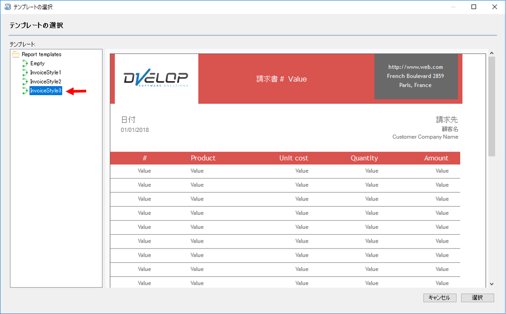This screenshot has height=314, width=506.
Task: Click the InvoiceStyle1 template icon
Action: [25, 72]
